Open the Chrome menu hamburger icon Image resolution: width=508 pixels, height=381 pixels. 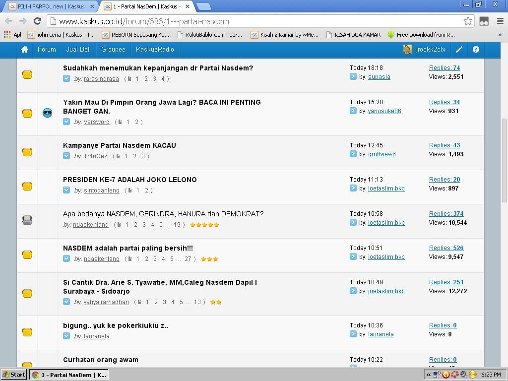point(500,21)
